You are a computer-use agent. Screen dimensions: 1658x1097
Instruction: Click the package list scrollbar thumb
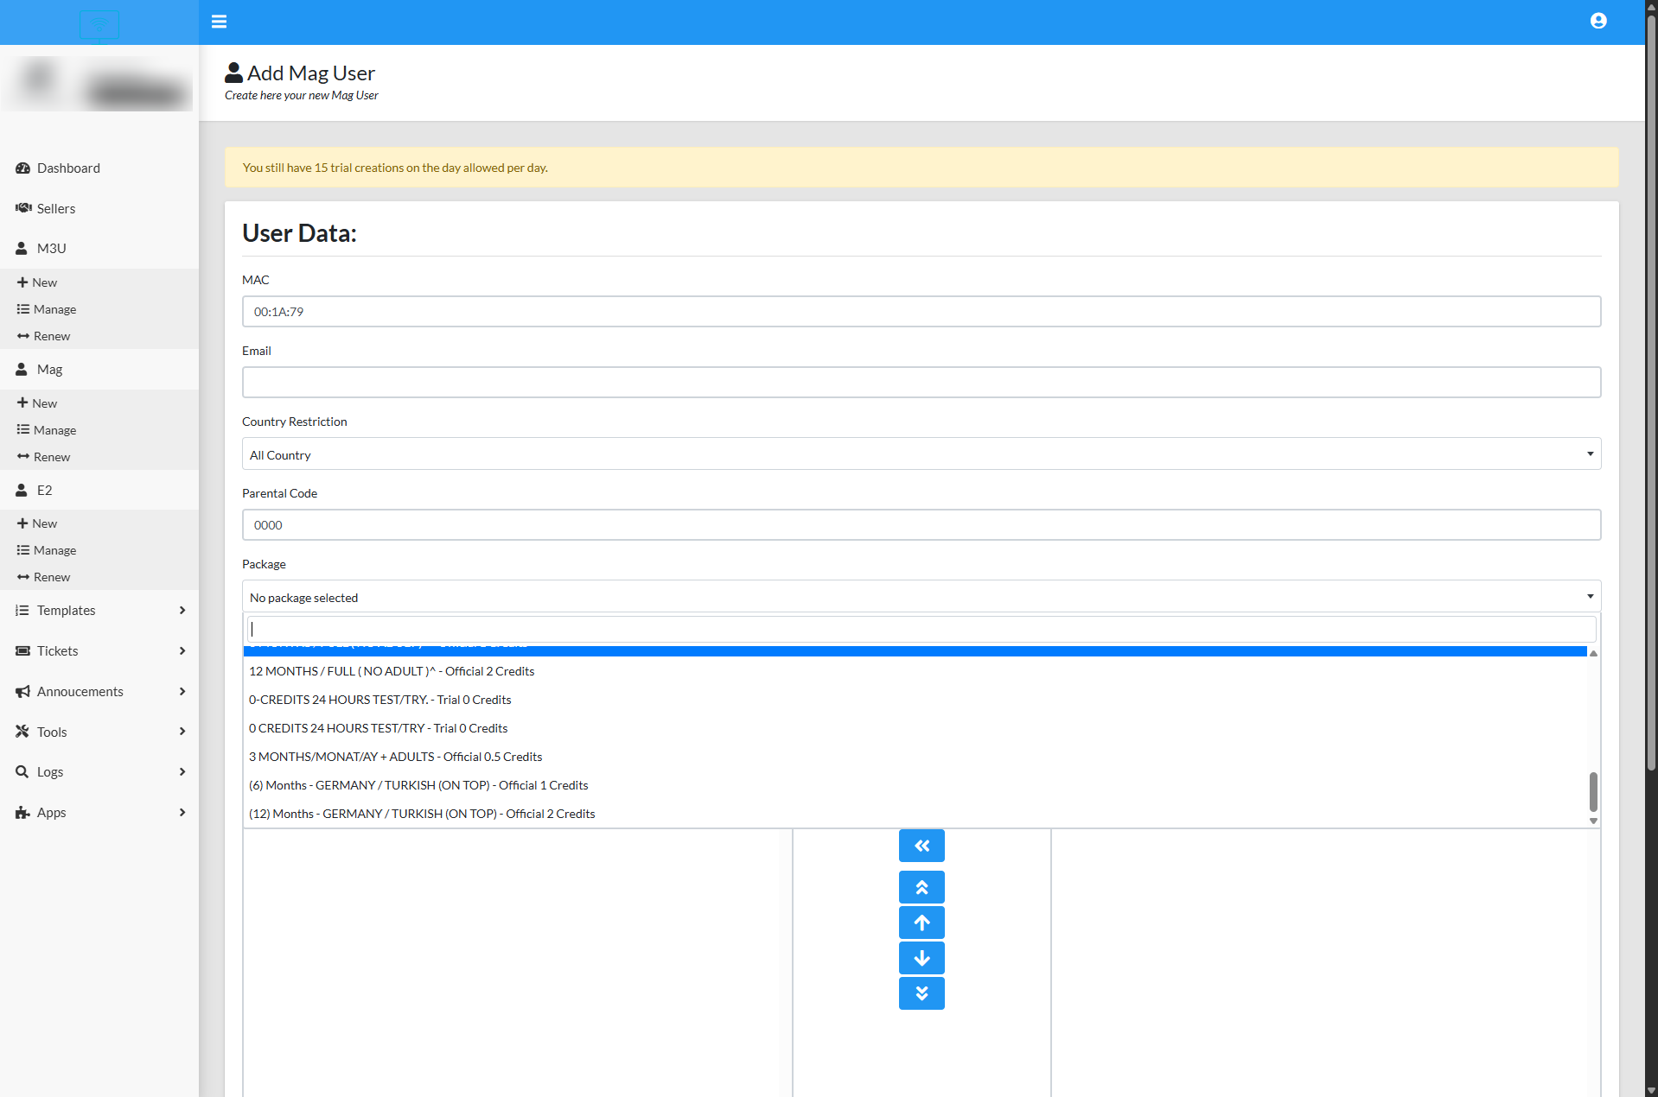point(1592,791)
